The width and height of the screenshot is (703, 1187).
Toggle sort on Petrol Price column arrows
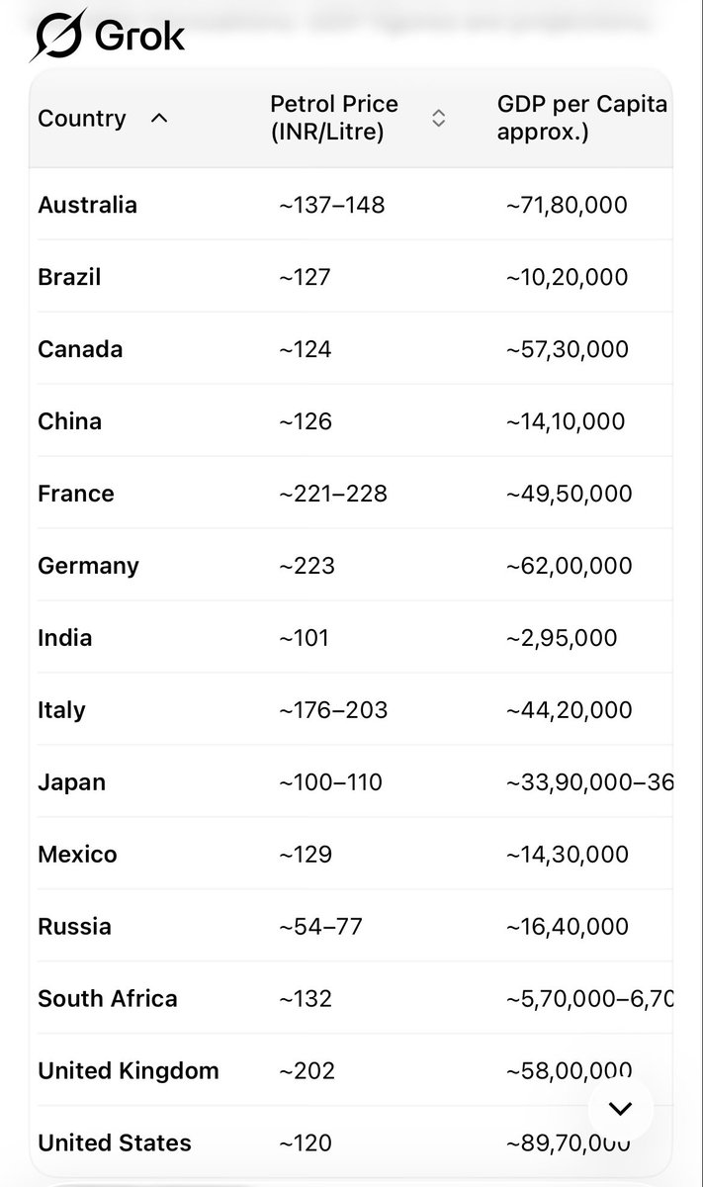(x=439, y=118)
